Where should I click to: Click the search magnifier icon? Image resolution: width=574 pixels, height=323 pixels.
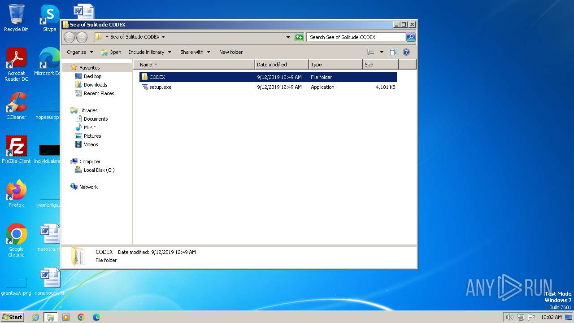(x=410, y=37)
